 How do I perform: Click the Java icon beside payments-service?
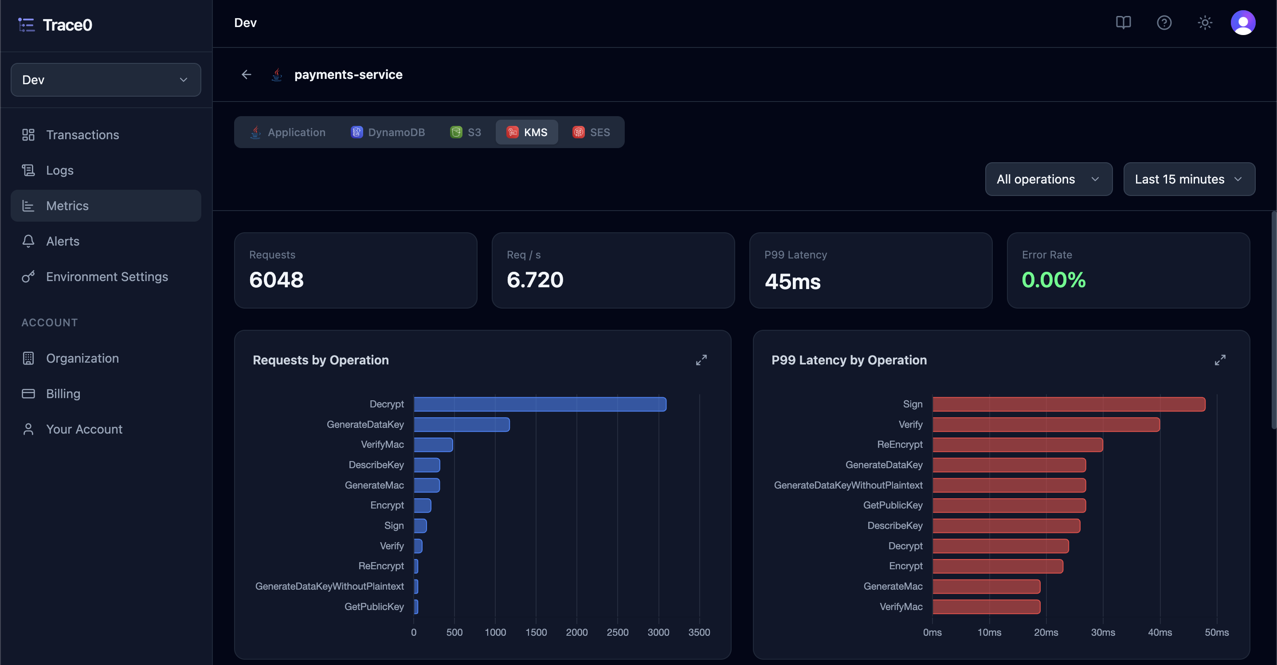point(277,74)
